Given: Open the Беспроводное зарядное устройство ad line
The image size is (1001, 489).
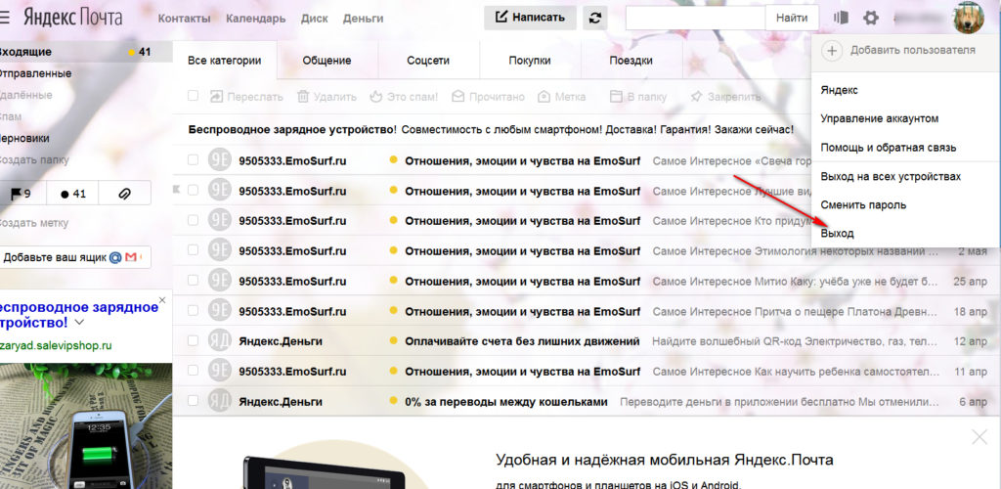Looking at the screenshot, I should coord(491,130).
